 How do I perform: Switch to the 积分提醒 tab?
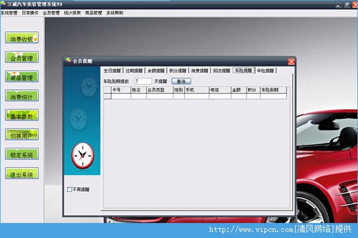pos(178,71)
